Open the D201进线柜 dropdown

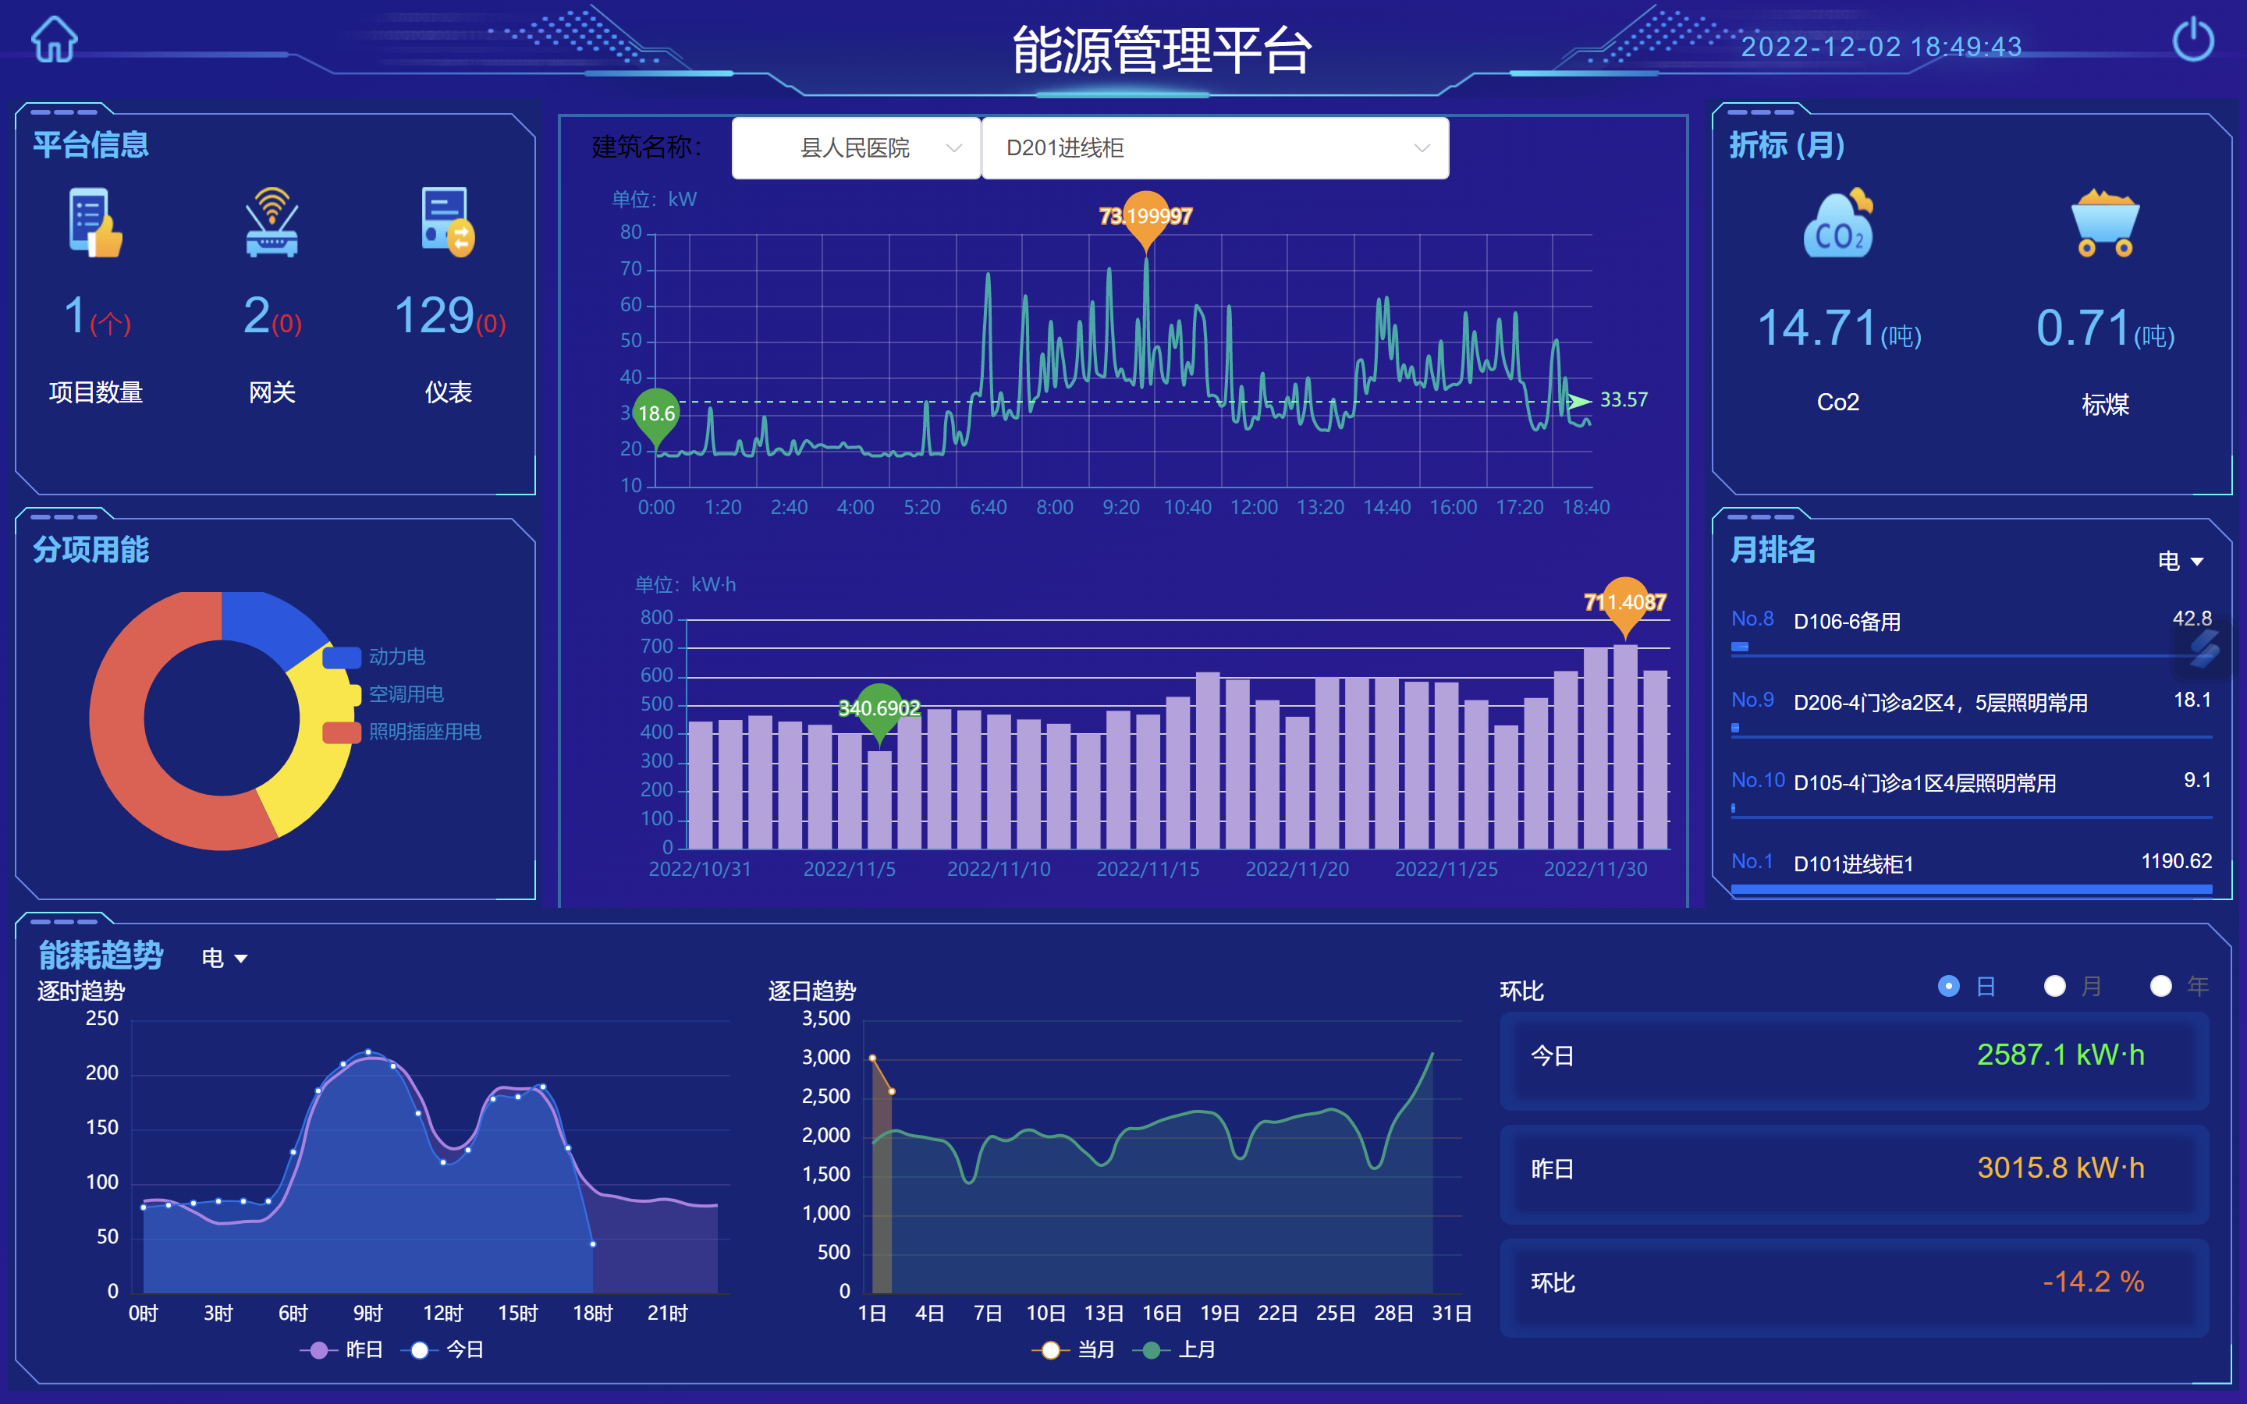pos(1212,147)
